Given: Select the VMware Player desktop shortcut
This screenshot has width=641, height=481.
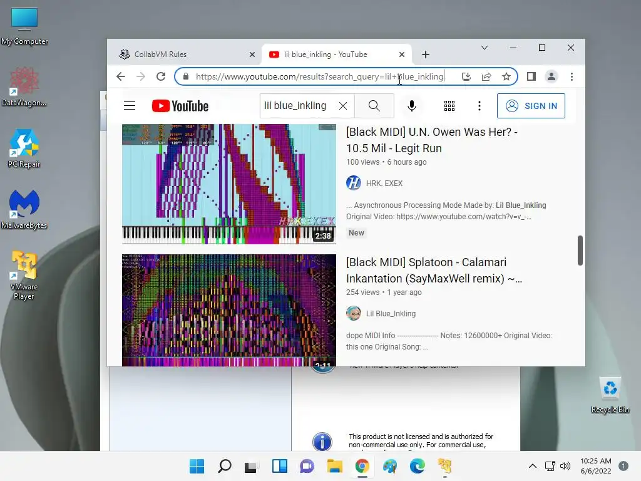Looking at the screenshot, I should tap(24, 276).
